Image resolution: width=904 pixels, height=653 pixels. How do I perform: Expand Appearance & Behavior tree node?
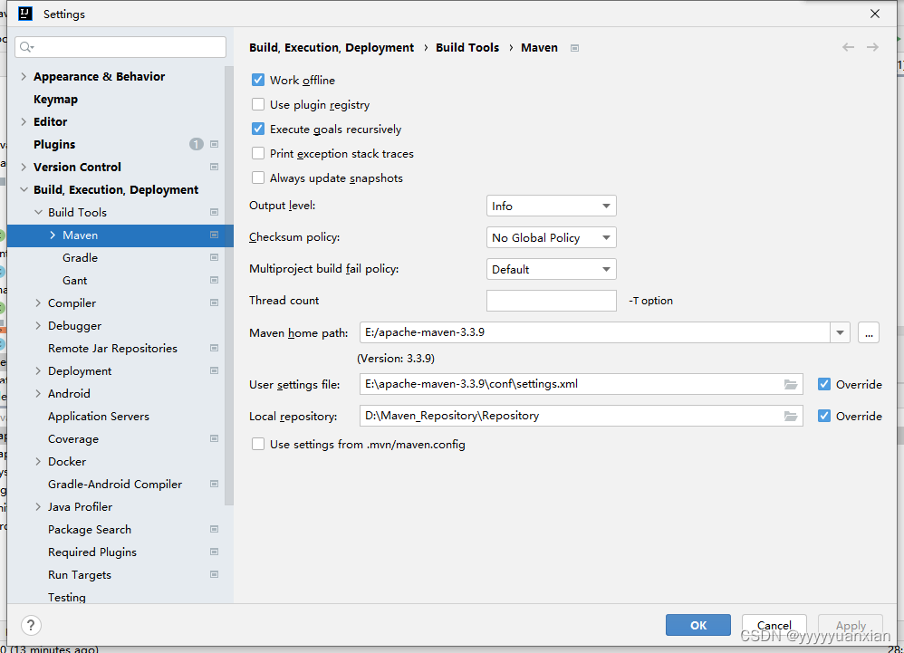[24, 77]
